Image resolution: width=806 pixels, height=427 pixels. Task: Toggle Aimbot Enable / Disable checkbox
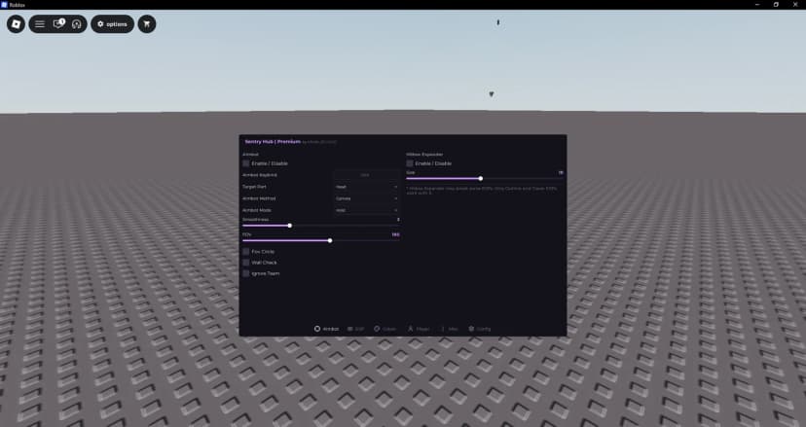(x=246, y=163)
